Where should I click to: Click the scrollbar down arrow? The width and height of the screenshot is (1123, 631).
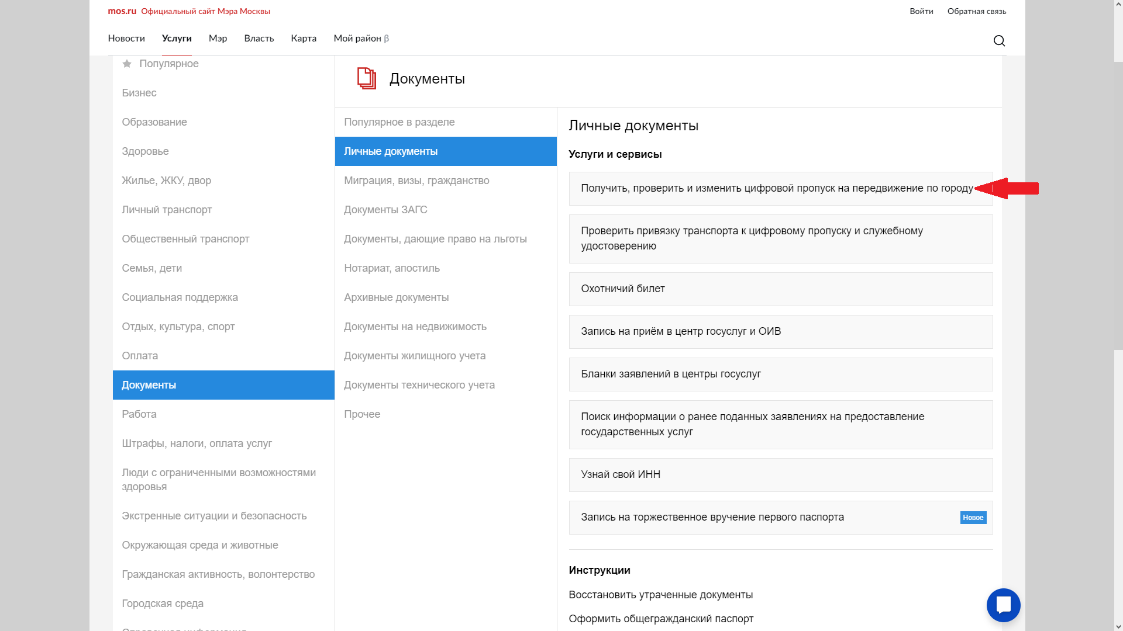click(x=1118, y=626)
